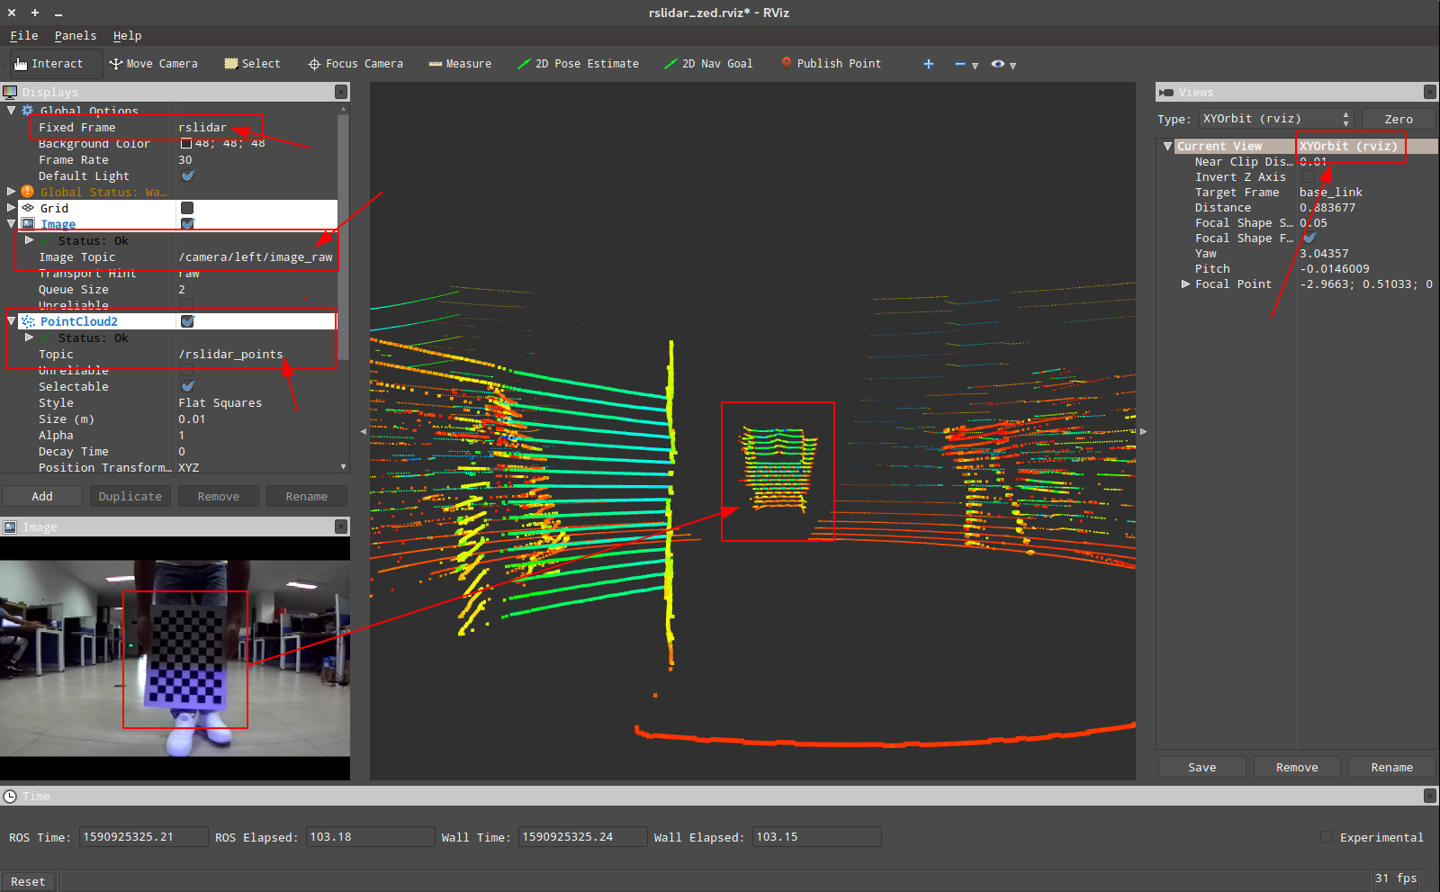Screen dimensions: 1440x892
Task: Activate the Move Camera tool
Action: coord(153,64)
